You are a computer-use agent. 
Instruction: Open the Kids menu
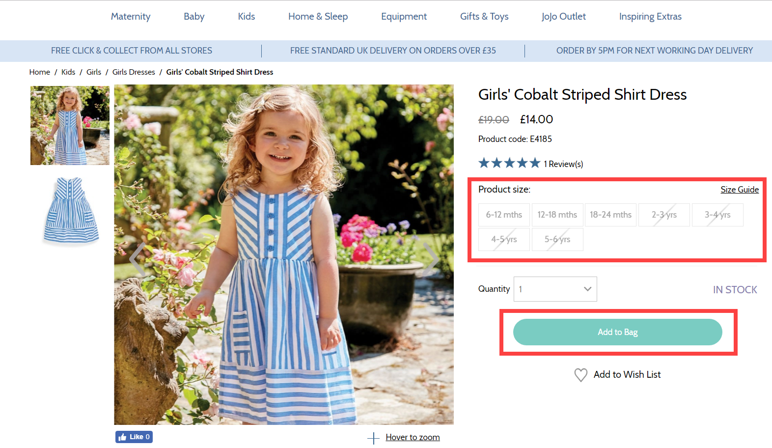tap(246, 16)
